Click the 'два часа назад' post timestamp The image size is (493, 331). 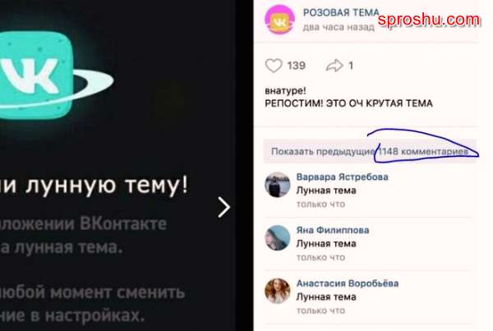[339, 27]
